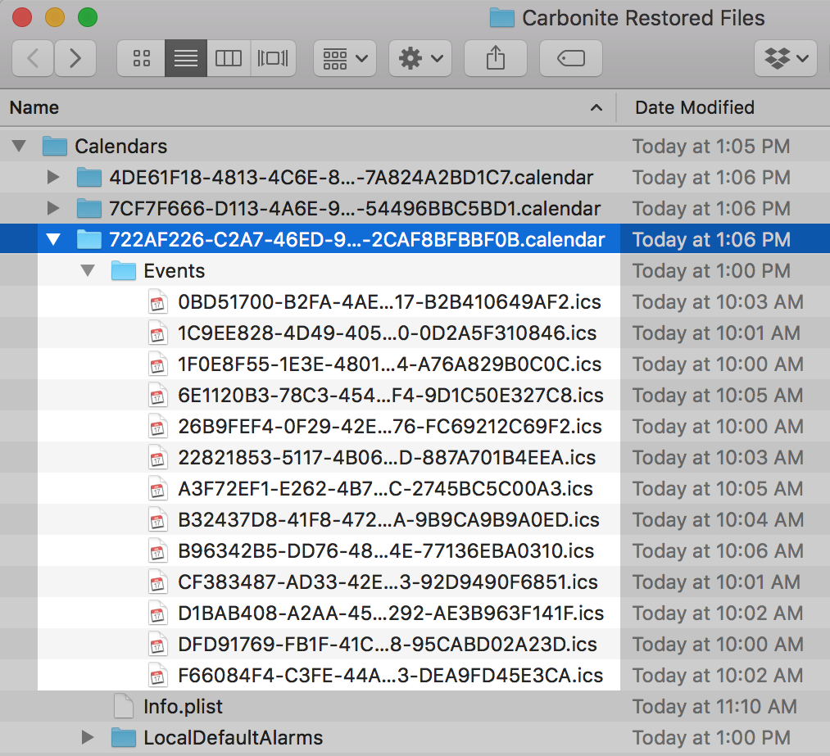Viewport: 830px width, 756px height.
Task: Go back using the back arrow
Action: coord(32,57)
